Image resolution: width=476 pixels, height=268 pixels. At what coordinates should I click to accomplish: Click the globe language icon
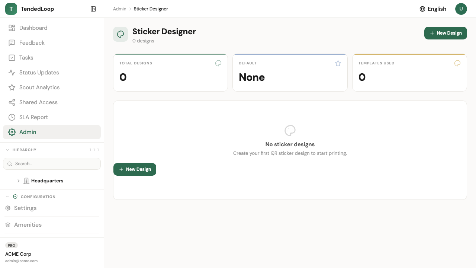422,9
